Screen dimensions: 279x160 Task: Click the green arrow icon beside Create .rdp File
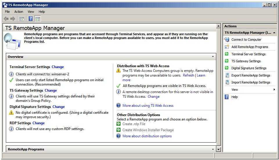[x=118, y=124]
